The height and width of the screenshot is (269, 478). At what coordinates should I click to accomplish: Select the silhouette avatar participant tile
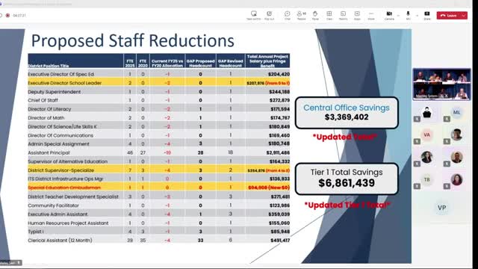click(426, 113)
